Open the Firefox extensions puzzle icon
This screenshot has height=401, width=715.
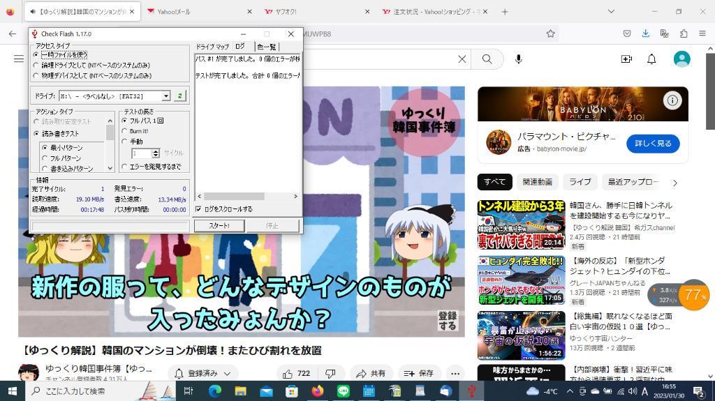click(683, 33)
